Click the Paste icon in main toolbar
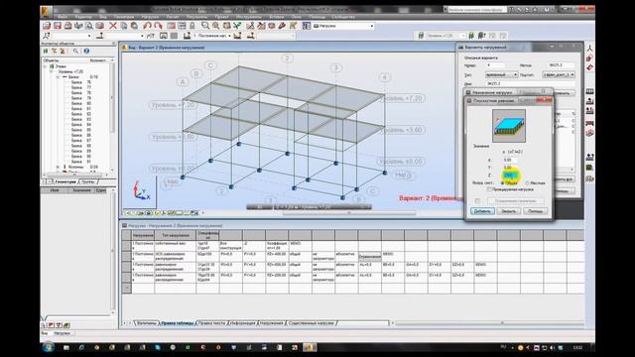 click(x=134, y=26)
